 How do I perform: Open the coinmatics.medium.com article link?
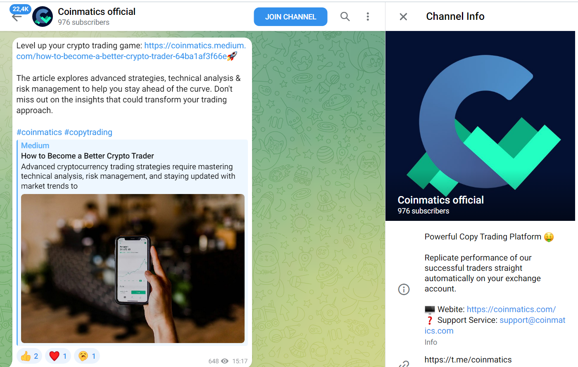(x=131, y=51)
